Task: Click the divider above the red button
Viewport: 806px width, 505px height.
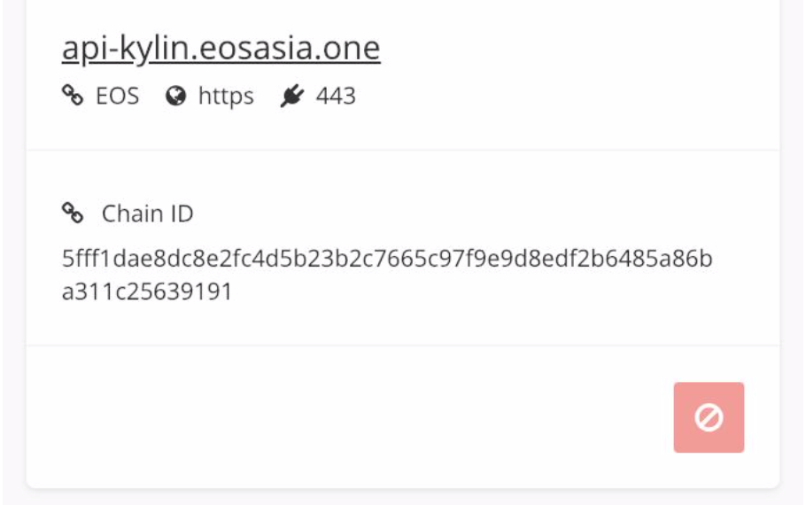Action: pos(403,346)
